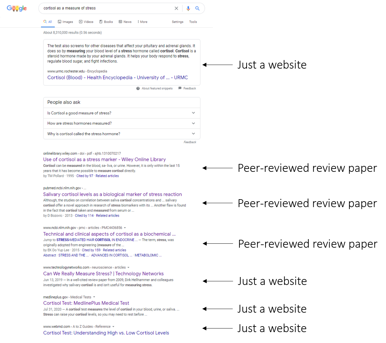This screenshot has height=343, width=386.
Task: Open dropdown arrow beside webmd.com URL
Action: click(x=113, y=327)
